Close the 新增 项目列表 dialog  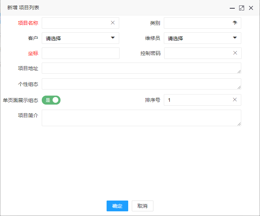[251, 8]
